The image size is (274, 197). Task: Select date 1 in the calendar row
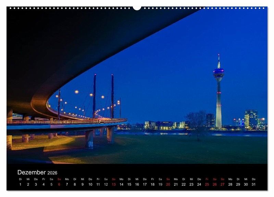pyautogui.click(x=20, y=184)
